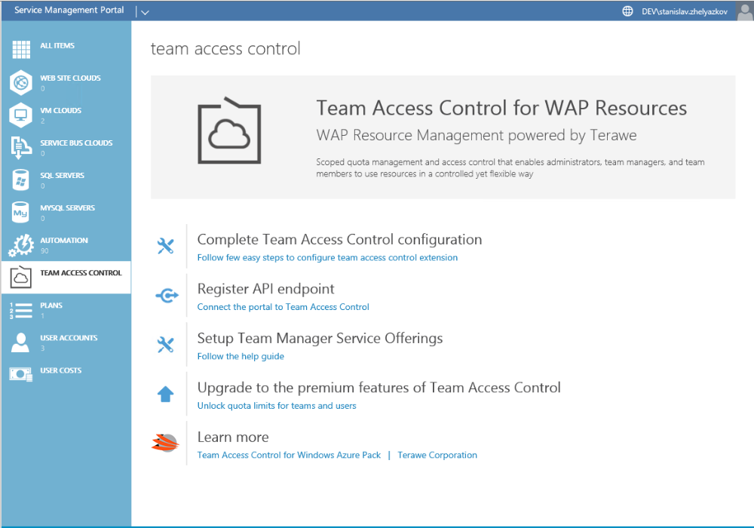Click Unlock quota limits for teams and users
Image resolution: width=754 pixels, height=528 pixels.
click(277, 406)
